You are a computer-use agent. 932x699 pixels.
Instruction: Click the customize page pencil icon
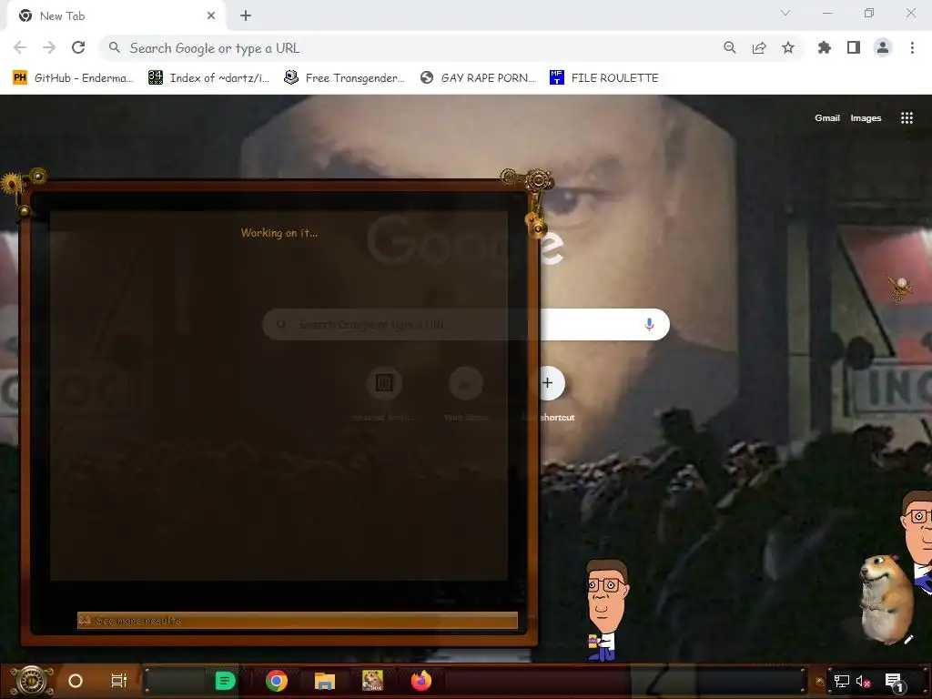pos(909,640)
